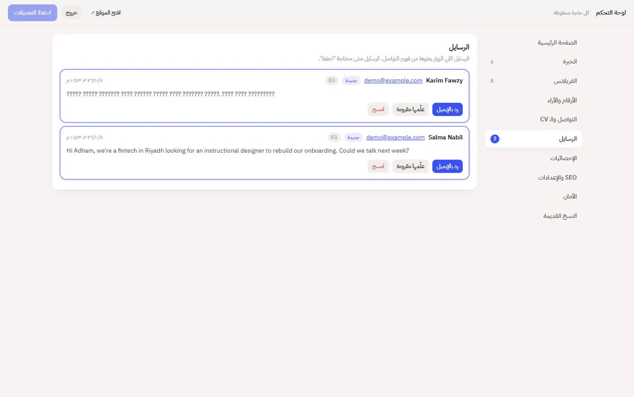
Task: Delete Salma Nabil's message
Action: [x=378, y=166]
